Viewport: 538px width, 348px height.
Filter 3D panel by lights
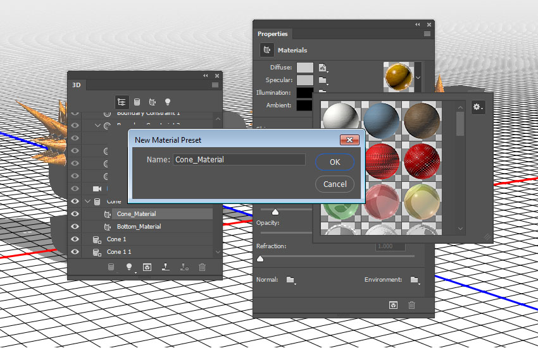[168, 102]
